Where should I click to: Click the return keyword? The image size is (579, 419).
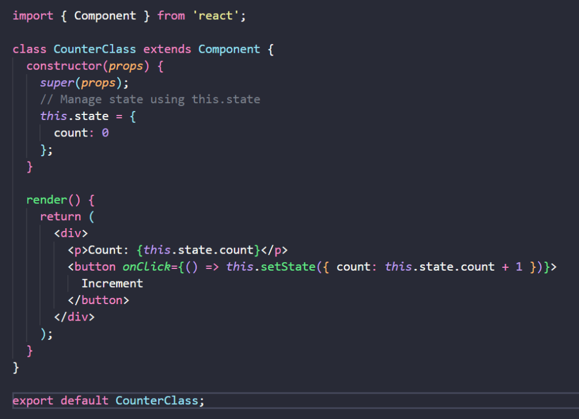tap(61, 216)
